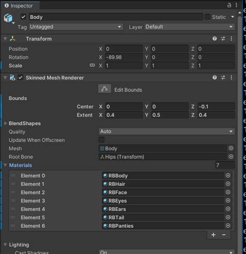Open Transform component more options
The width and height of the screenshot is (246, 254).
[231, 39]
